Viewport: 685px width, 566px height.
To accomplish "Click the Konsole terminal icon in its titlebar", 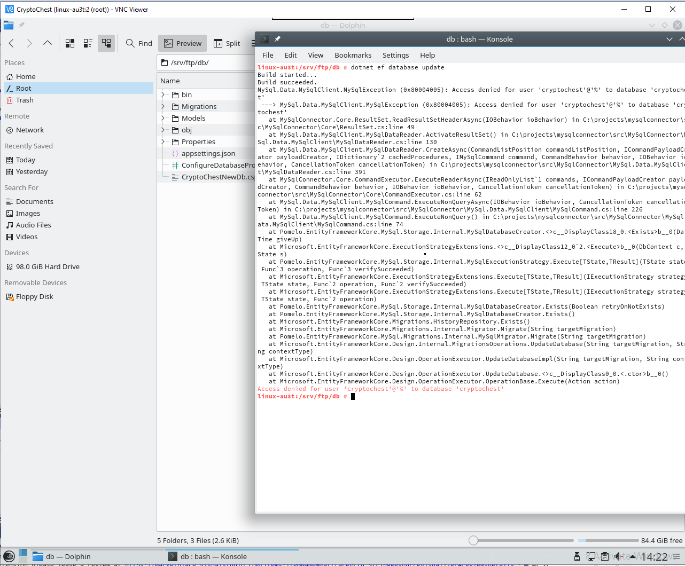I will [x=264, y=39].
